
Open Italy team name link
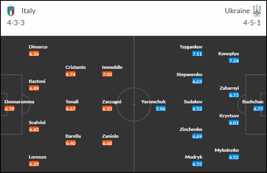[x=29, y=11]
